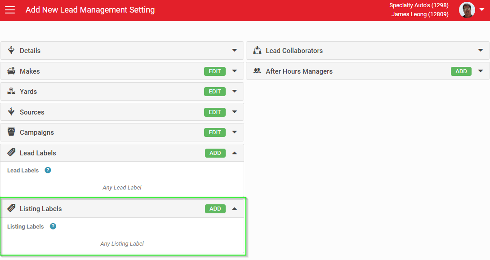Click ADD button for Listing Labels
490x260 pixels.
pyautogui.click(x=215, y=209)
